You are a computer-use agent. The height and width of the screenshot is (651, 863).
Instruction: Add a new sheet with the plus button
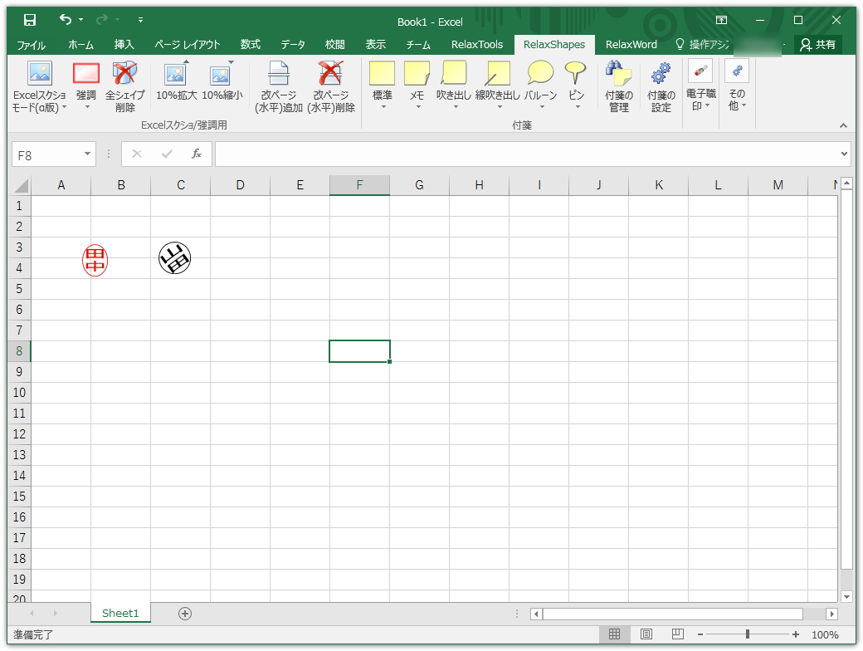pyautogui.click(x=185, y=613)
